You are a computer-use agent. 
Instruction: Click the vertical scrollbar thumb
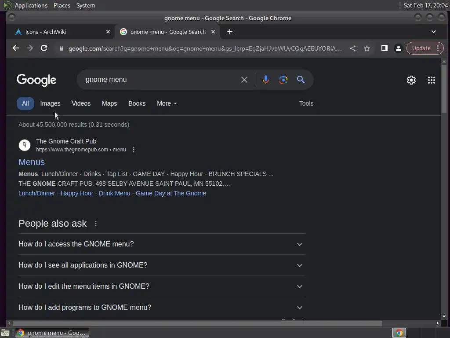tap(444, 88)
